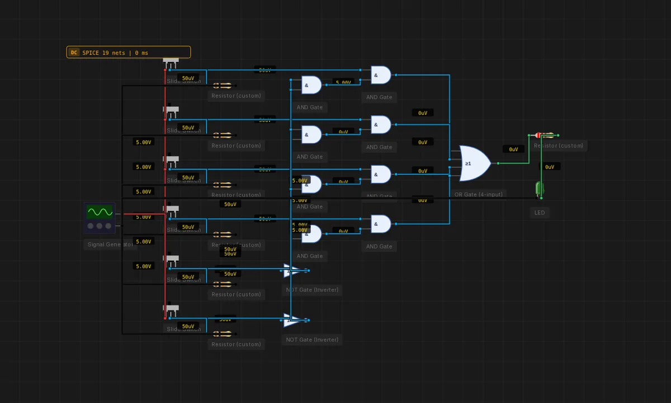671x403 pixels.
Task: Select the upper NOT gate inverter
Action: tap(294, 271)
